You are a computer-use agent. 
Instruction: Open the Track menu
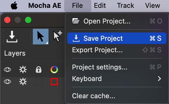pos(125,5)
